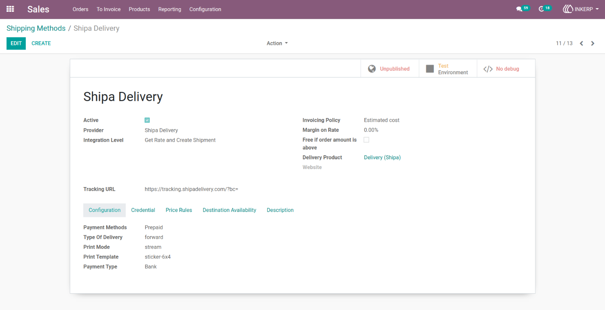Click the globe icon for Unpublished status
Image resolution: width=605 pixels, height=310 pixels.
[x=371, y=69]
